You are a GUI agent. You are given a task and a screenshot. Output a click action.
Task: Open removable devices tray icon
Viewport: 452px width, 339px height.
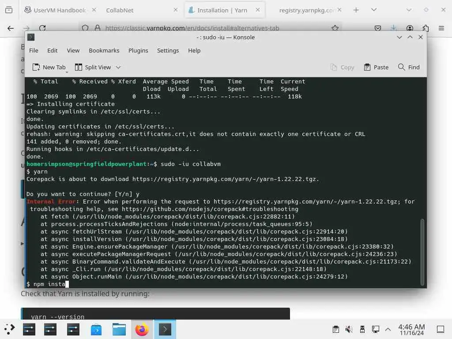click(362, 329)
